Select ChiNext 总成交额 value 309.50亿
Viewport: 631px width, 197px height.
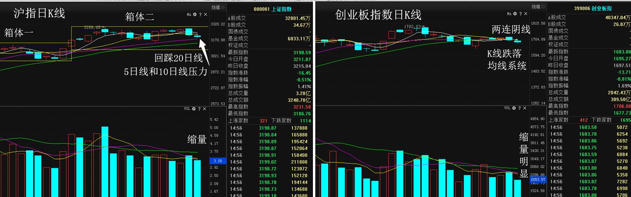[x=621, y=99]
